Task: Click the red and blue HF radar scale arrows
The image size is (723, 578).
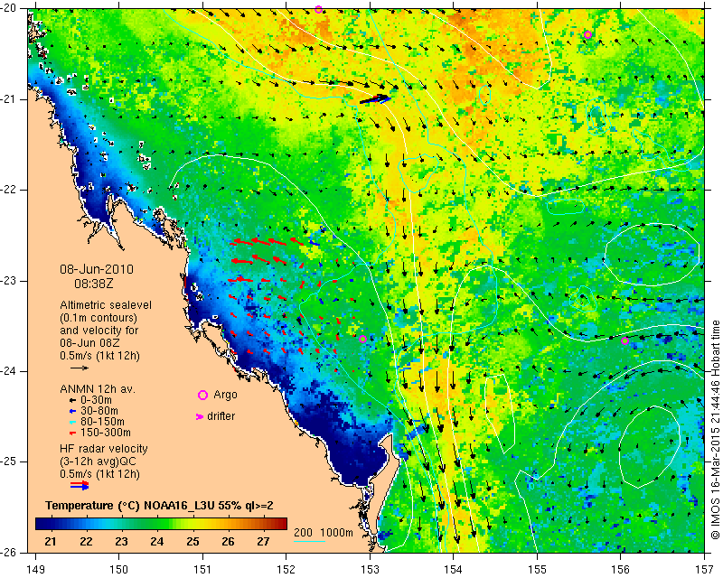Action: (x=80, y=485)
